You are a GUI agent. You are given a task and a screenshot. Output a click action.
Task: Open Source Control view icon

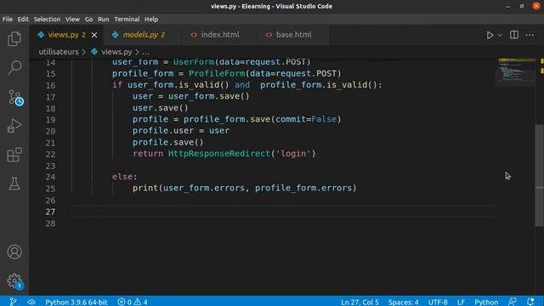(15, 97)
